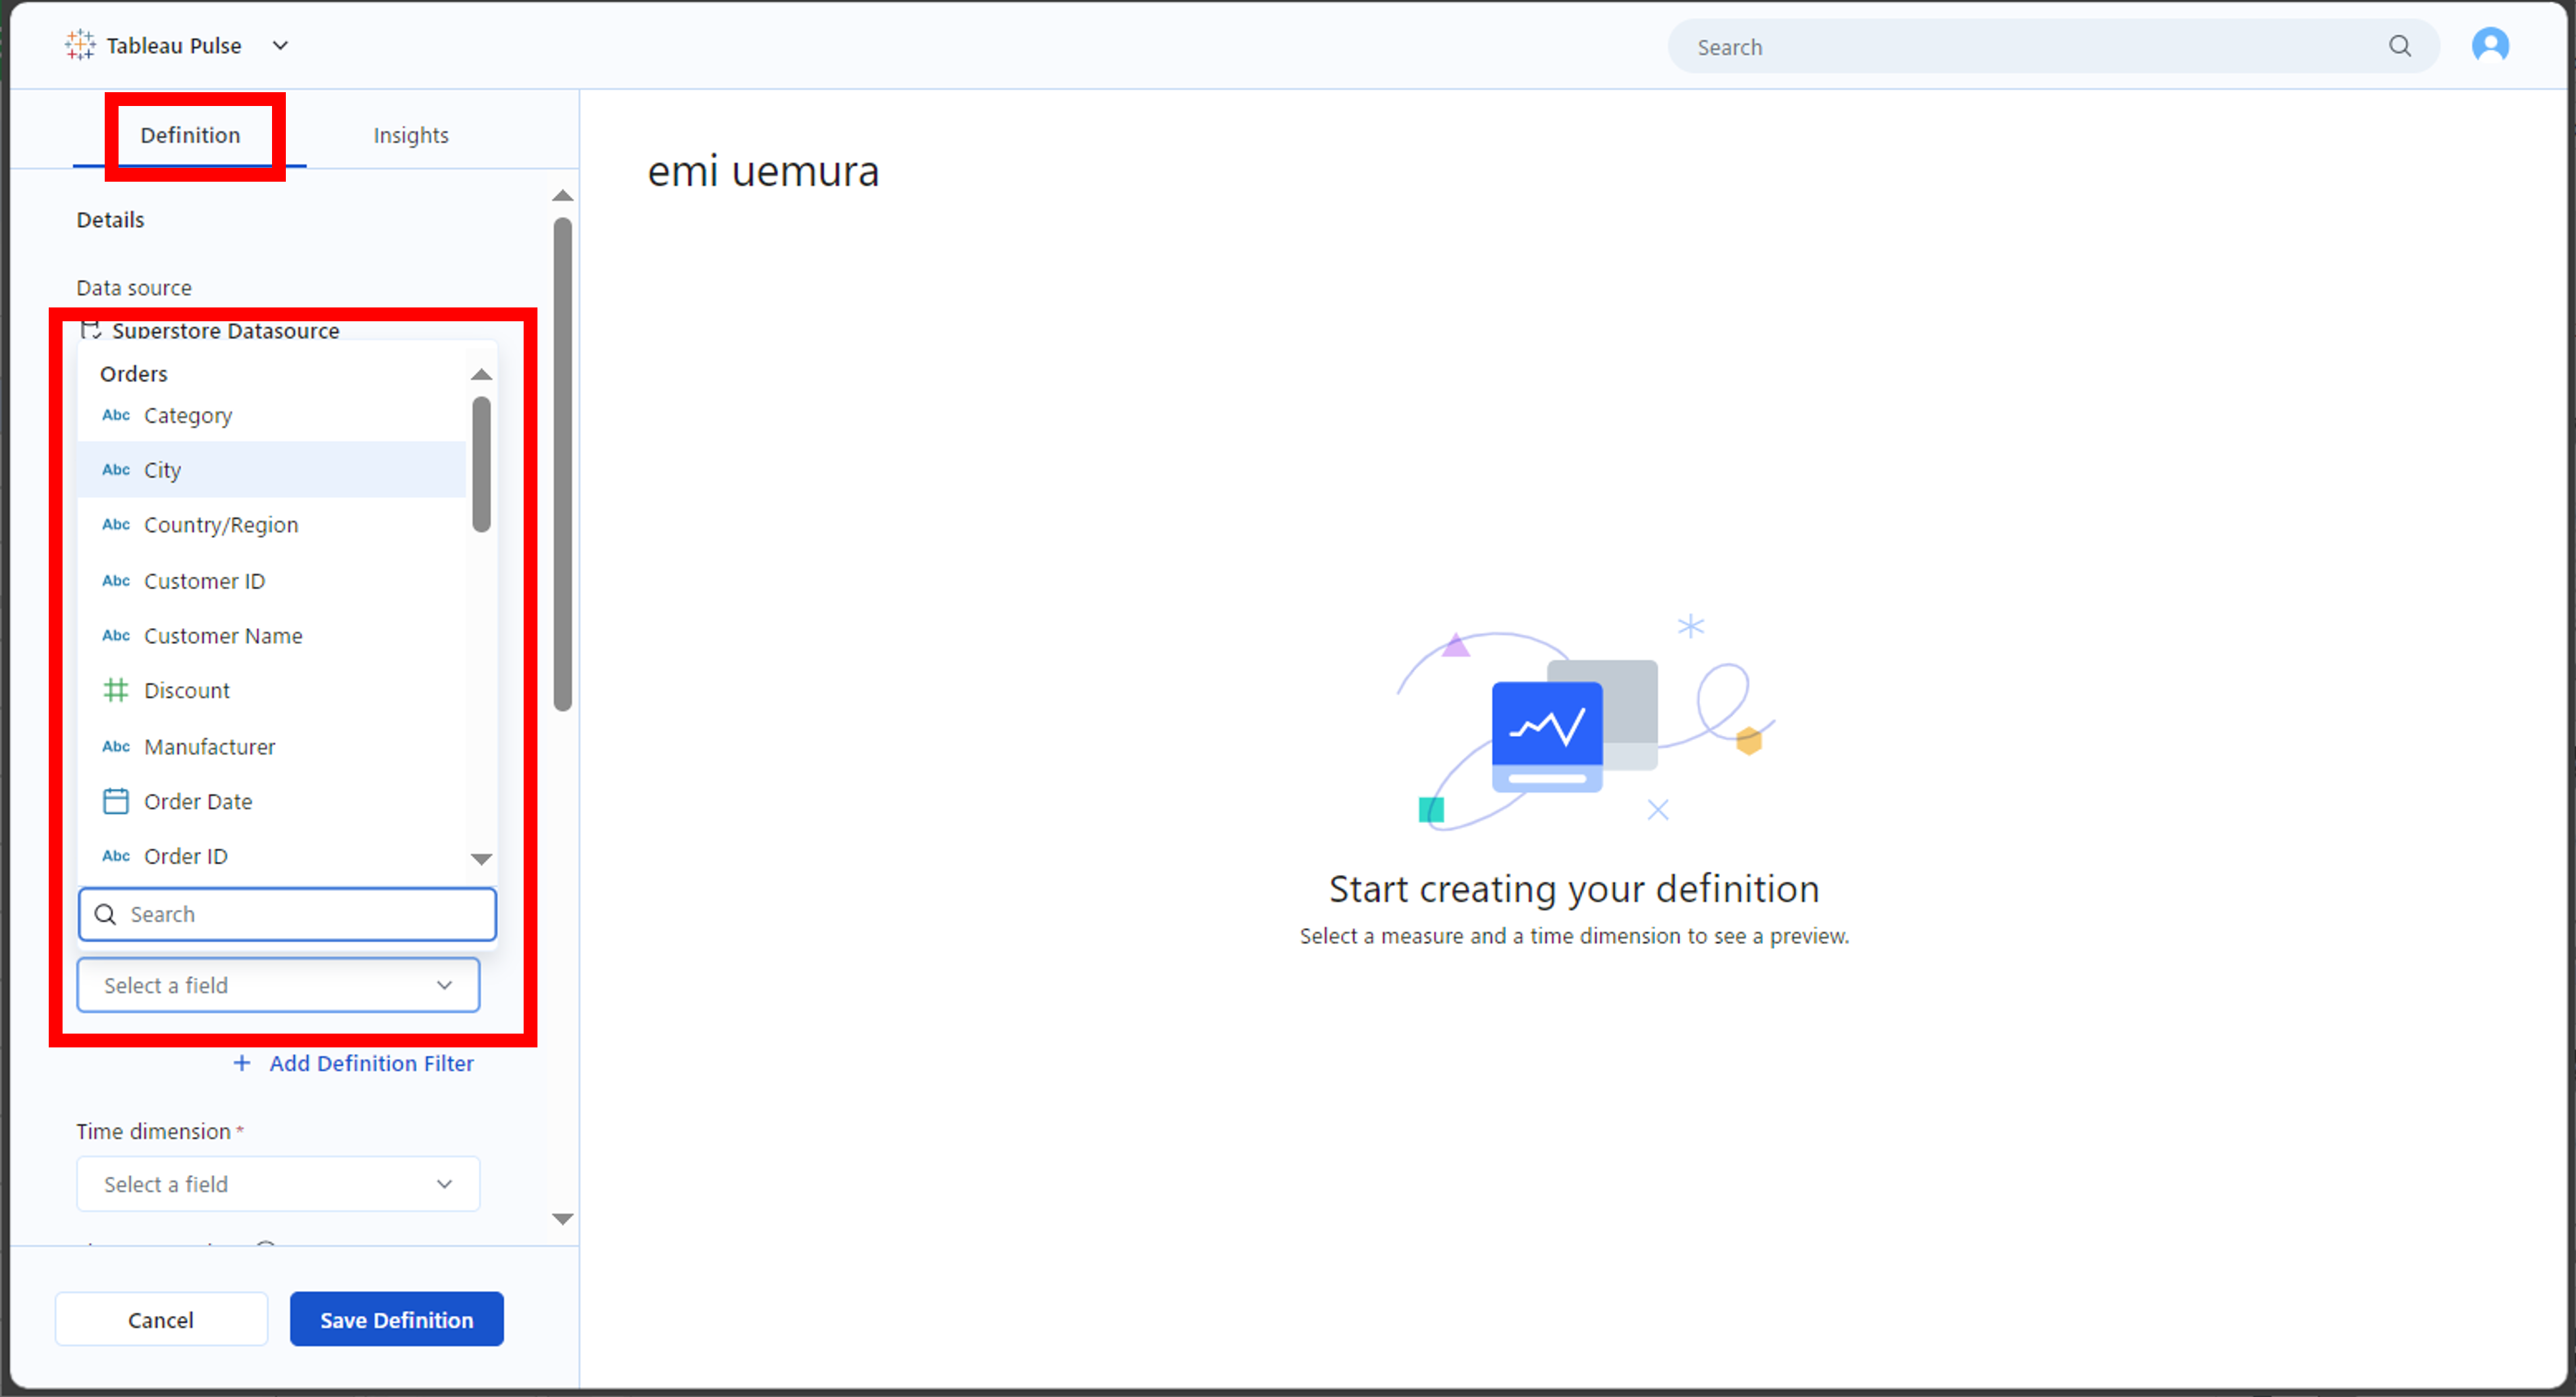Click the plus icon for Add Definition Filter
2576x1397 pixels.
tap(242, 1063)
